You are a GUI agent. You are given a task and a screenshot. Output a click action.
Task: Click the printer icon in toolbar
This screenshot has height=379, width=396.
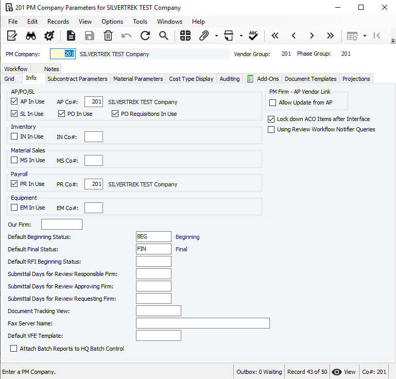coord(229,36)
